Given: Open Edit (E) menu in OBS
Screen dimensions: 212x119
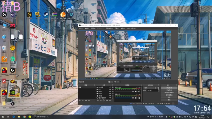Looking at the screenshot, I should (x=87, y=28).
